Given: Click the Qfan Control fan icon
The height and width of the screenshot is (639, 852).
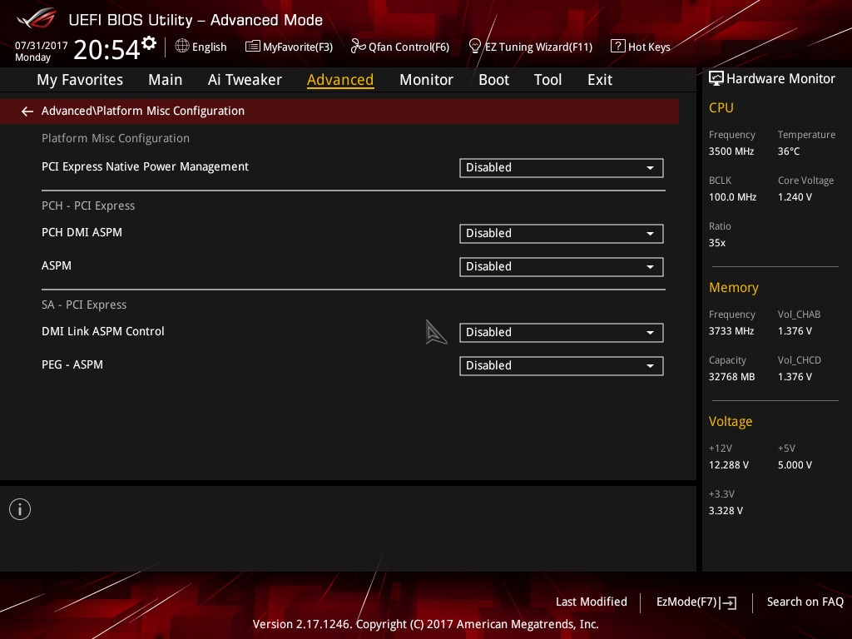Looking at the screenshot, I should (x=358, y=47).
